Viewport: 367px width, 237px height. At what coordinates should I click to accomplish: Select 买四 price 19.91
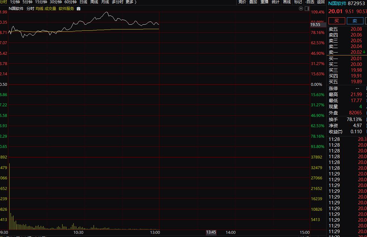click(356, 76)
